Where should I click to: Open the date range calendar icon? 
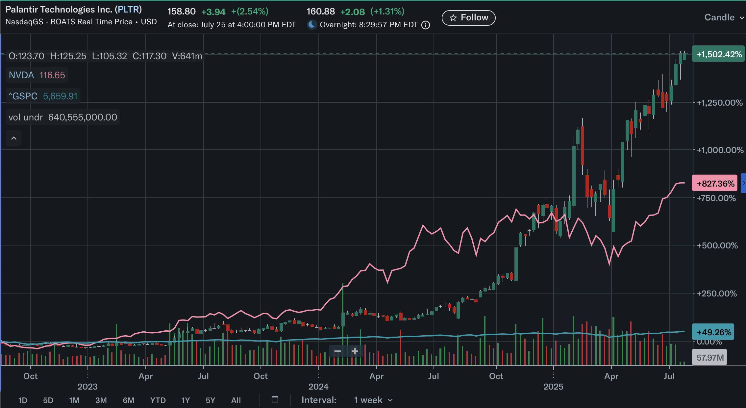(275, 399)
